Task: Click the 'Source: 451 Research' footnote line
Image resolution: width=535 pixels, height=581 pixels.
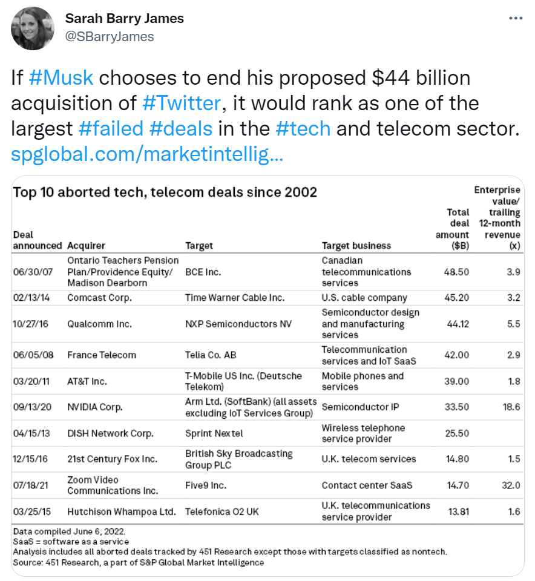Action: pyautogui.click(x=139, y=562)
